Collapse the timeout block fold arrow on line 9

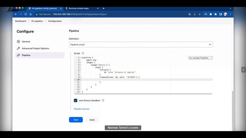click(80, 77)
